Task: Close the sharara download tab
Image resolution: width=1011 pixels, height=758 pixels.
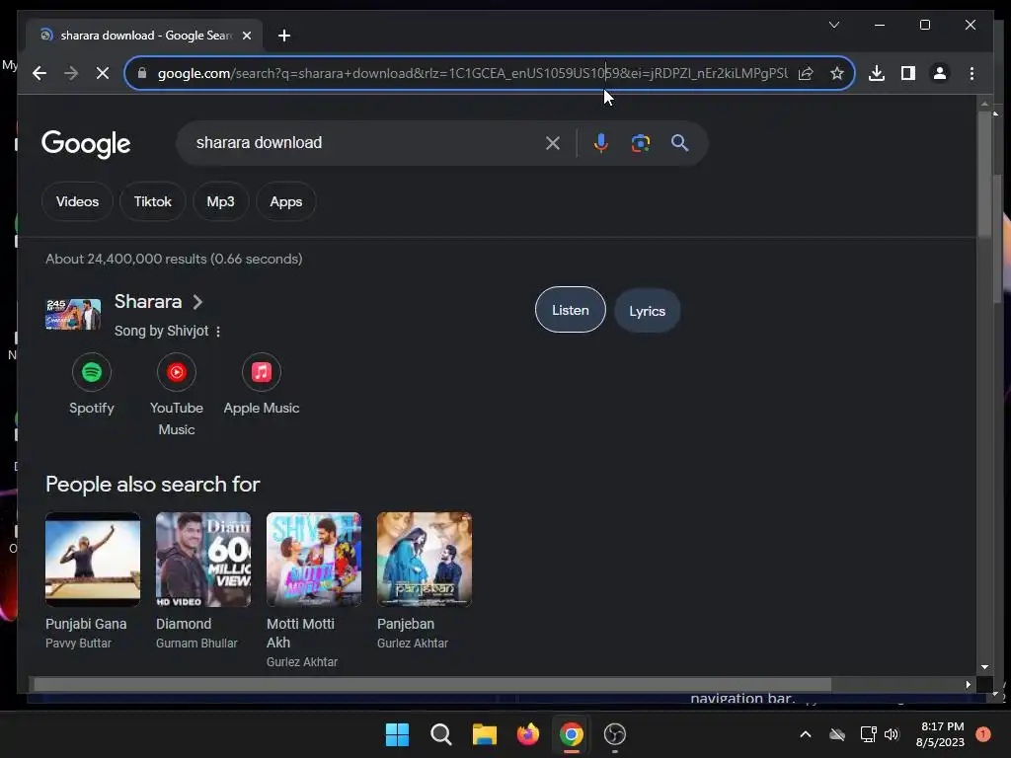Action: point(246,36)
